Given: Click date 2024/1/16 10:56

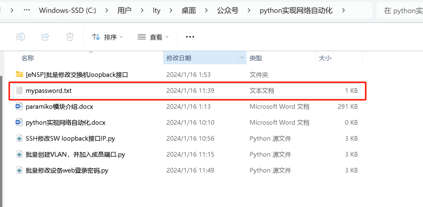Looking at the screenshot, I should pyautogui.click(x=190, y=138).
